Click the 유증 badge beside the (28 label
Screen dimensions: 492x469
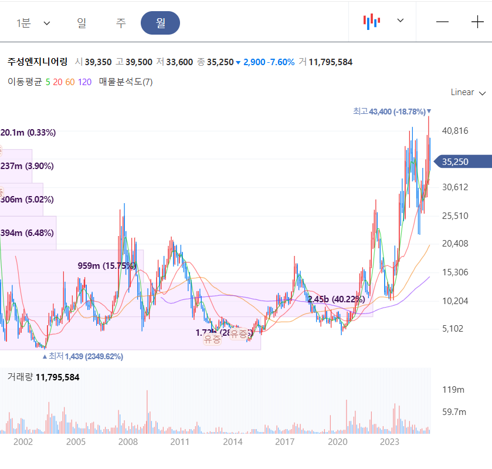coord(239,333)
